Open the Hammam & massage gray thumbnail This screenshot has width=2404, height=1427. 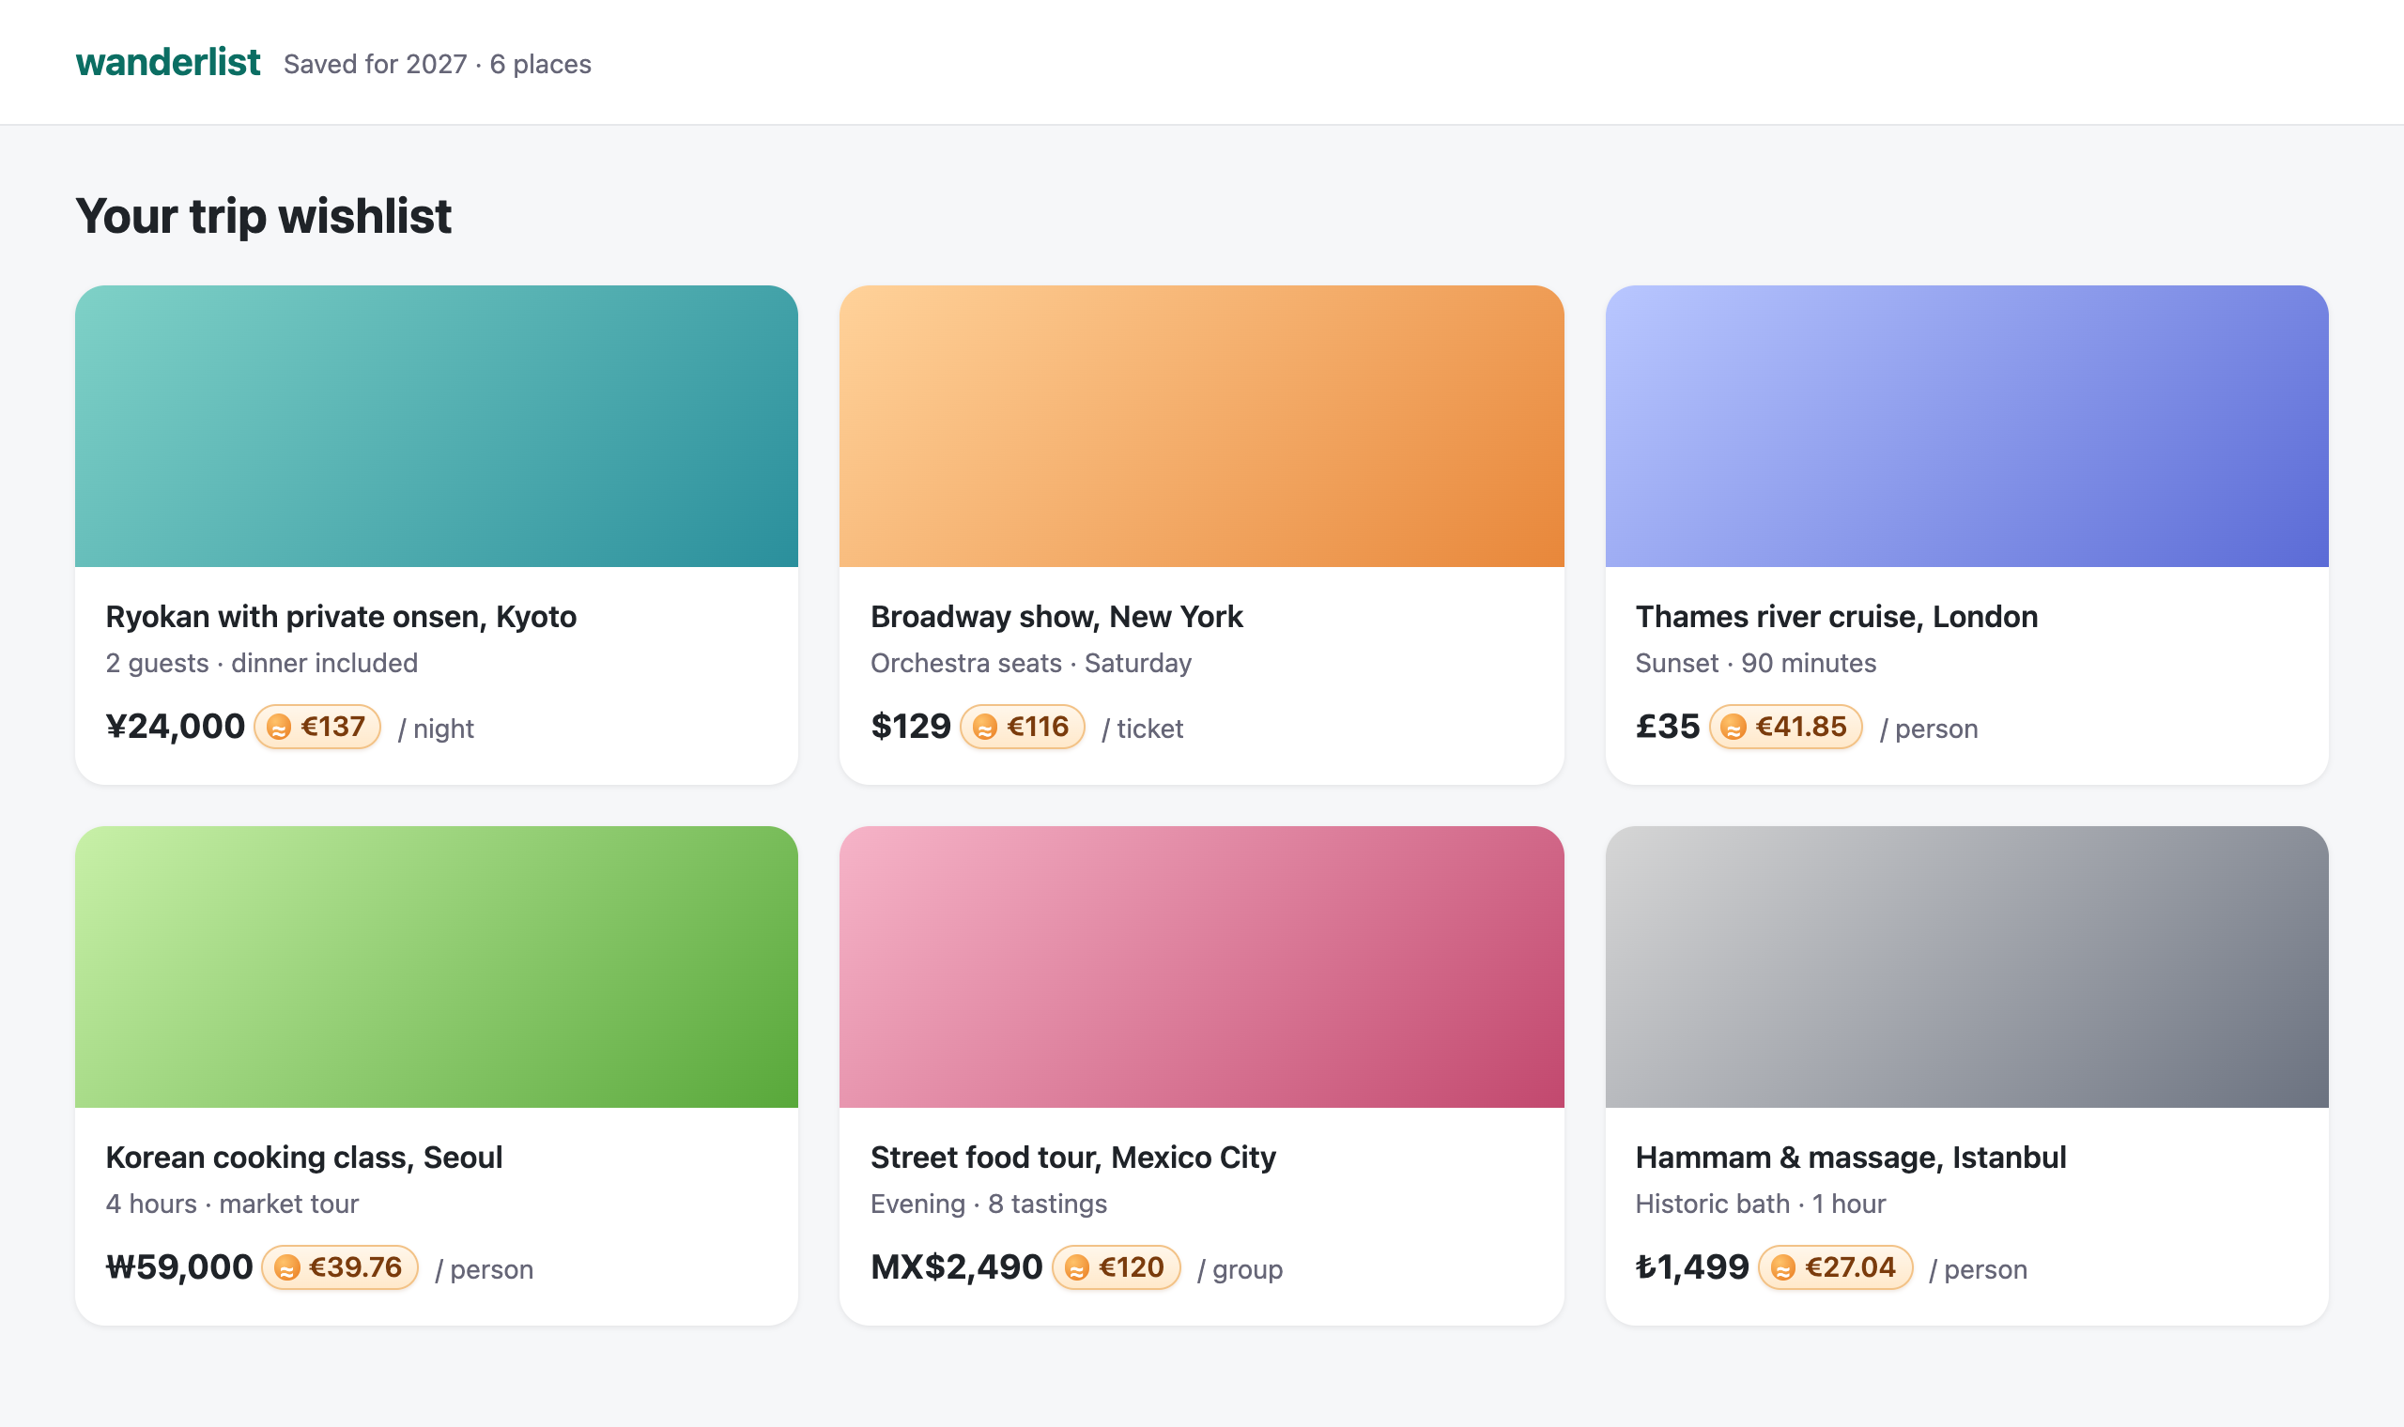click(x=1966, y=966)
